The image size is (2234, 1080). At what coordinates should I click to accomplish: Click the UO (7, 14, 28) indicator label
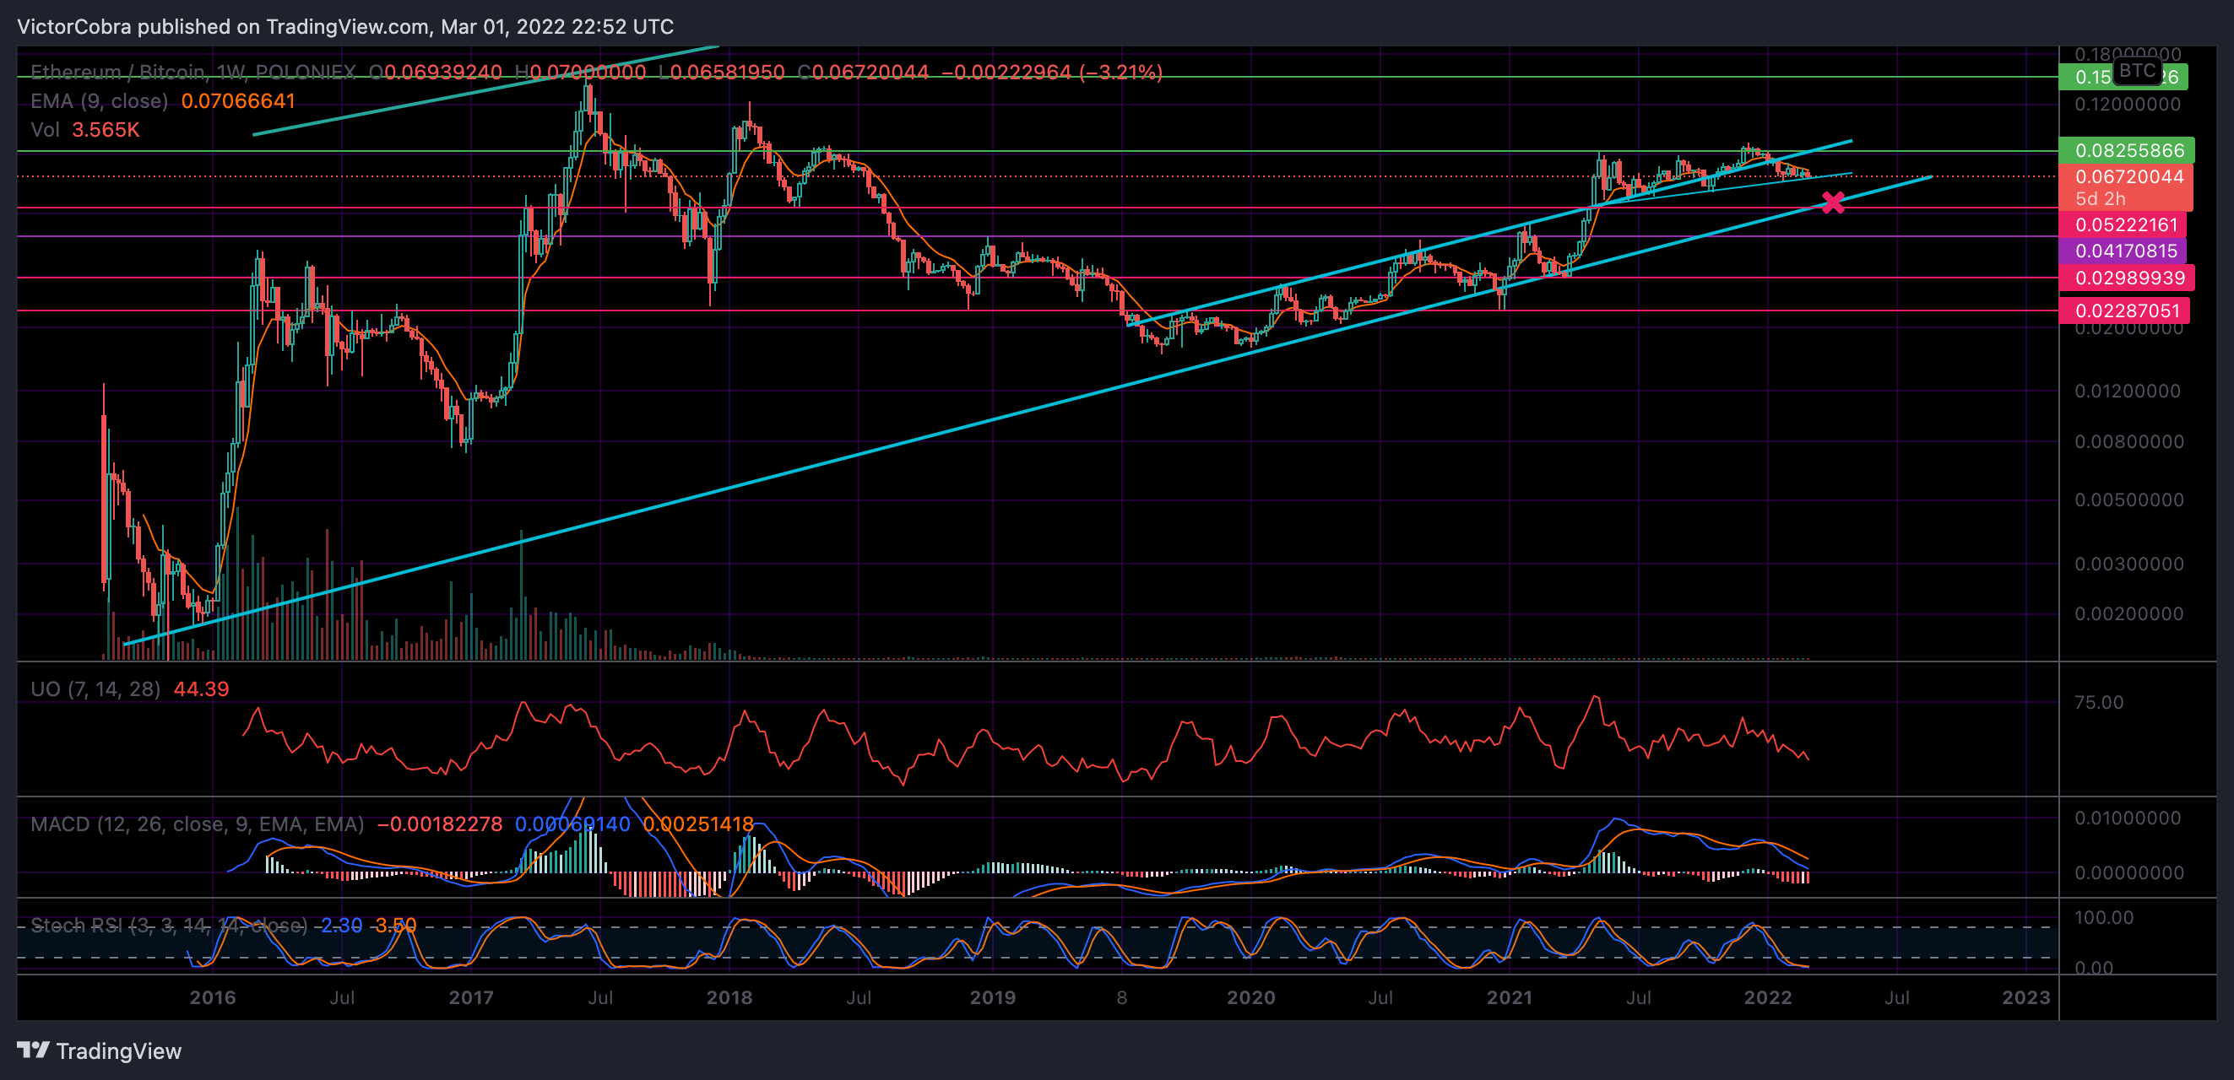coord(95,689)
